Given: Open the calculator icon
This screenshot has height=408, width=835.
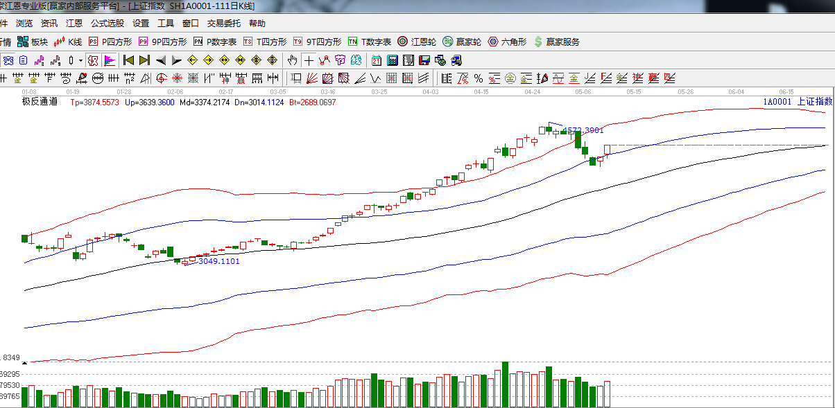Looking at the screenshot, I should [393, 60].
